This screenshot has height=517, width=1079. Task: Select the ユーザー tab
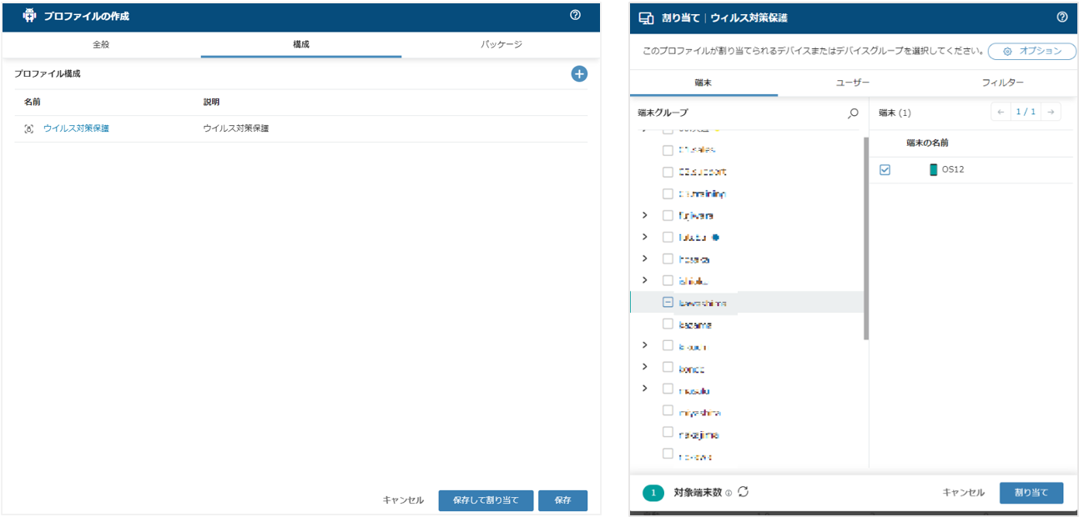pyautogui.click(x=853, y=83)
